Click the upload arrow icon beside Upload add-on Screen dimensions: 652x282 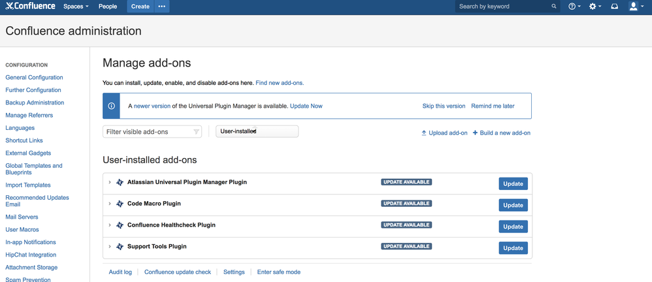click(x=424, y=133)
